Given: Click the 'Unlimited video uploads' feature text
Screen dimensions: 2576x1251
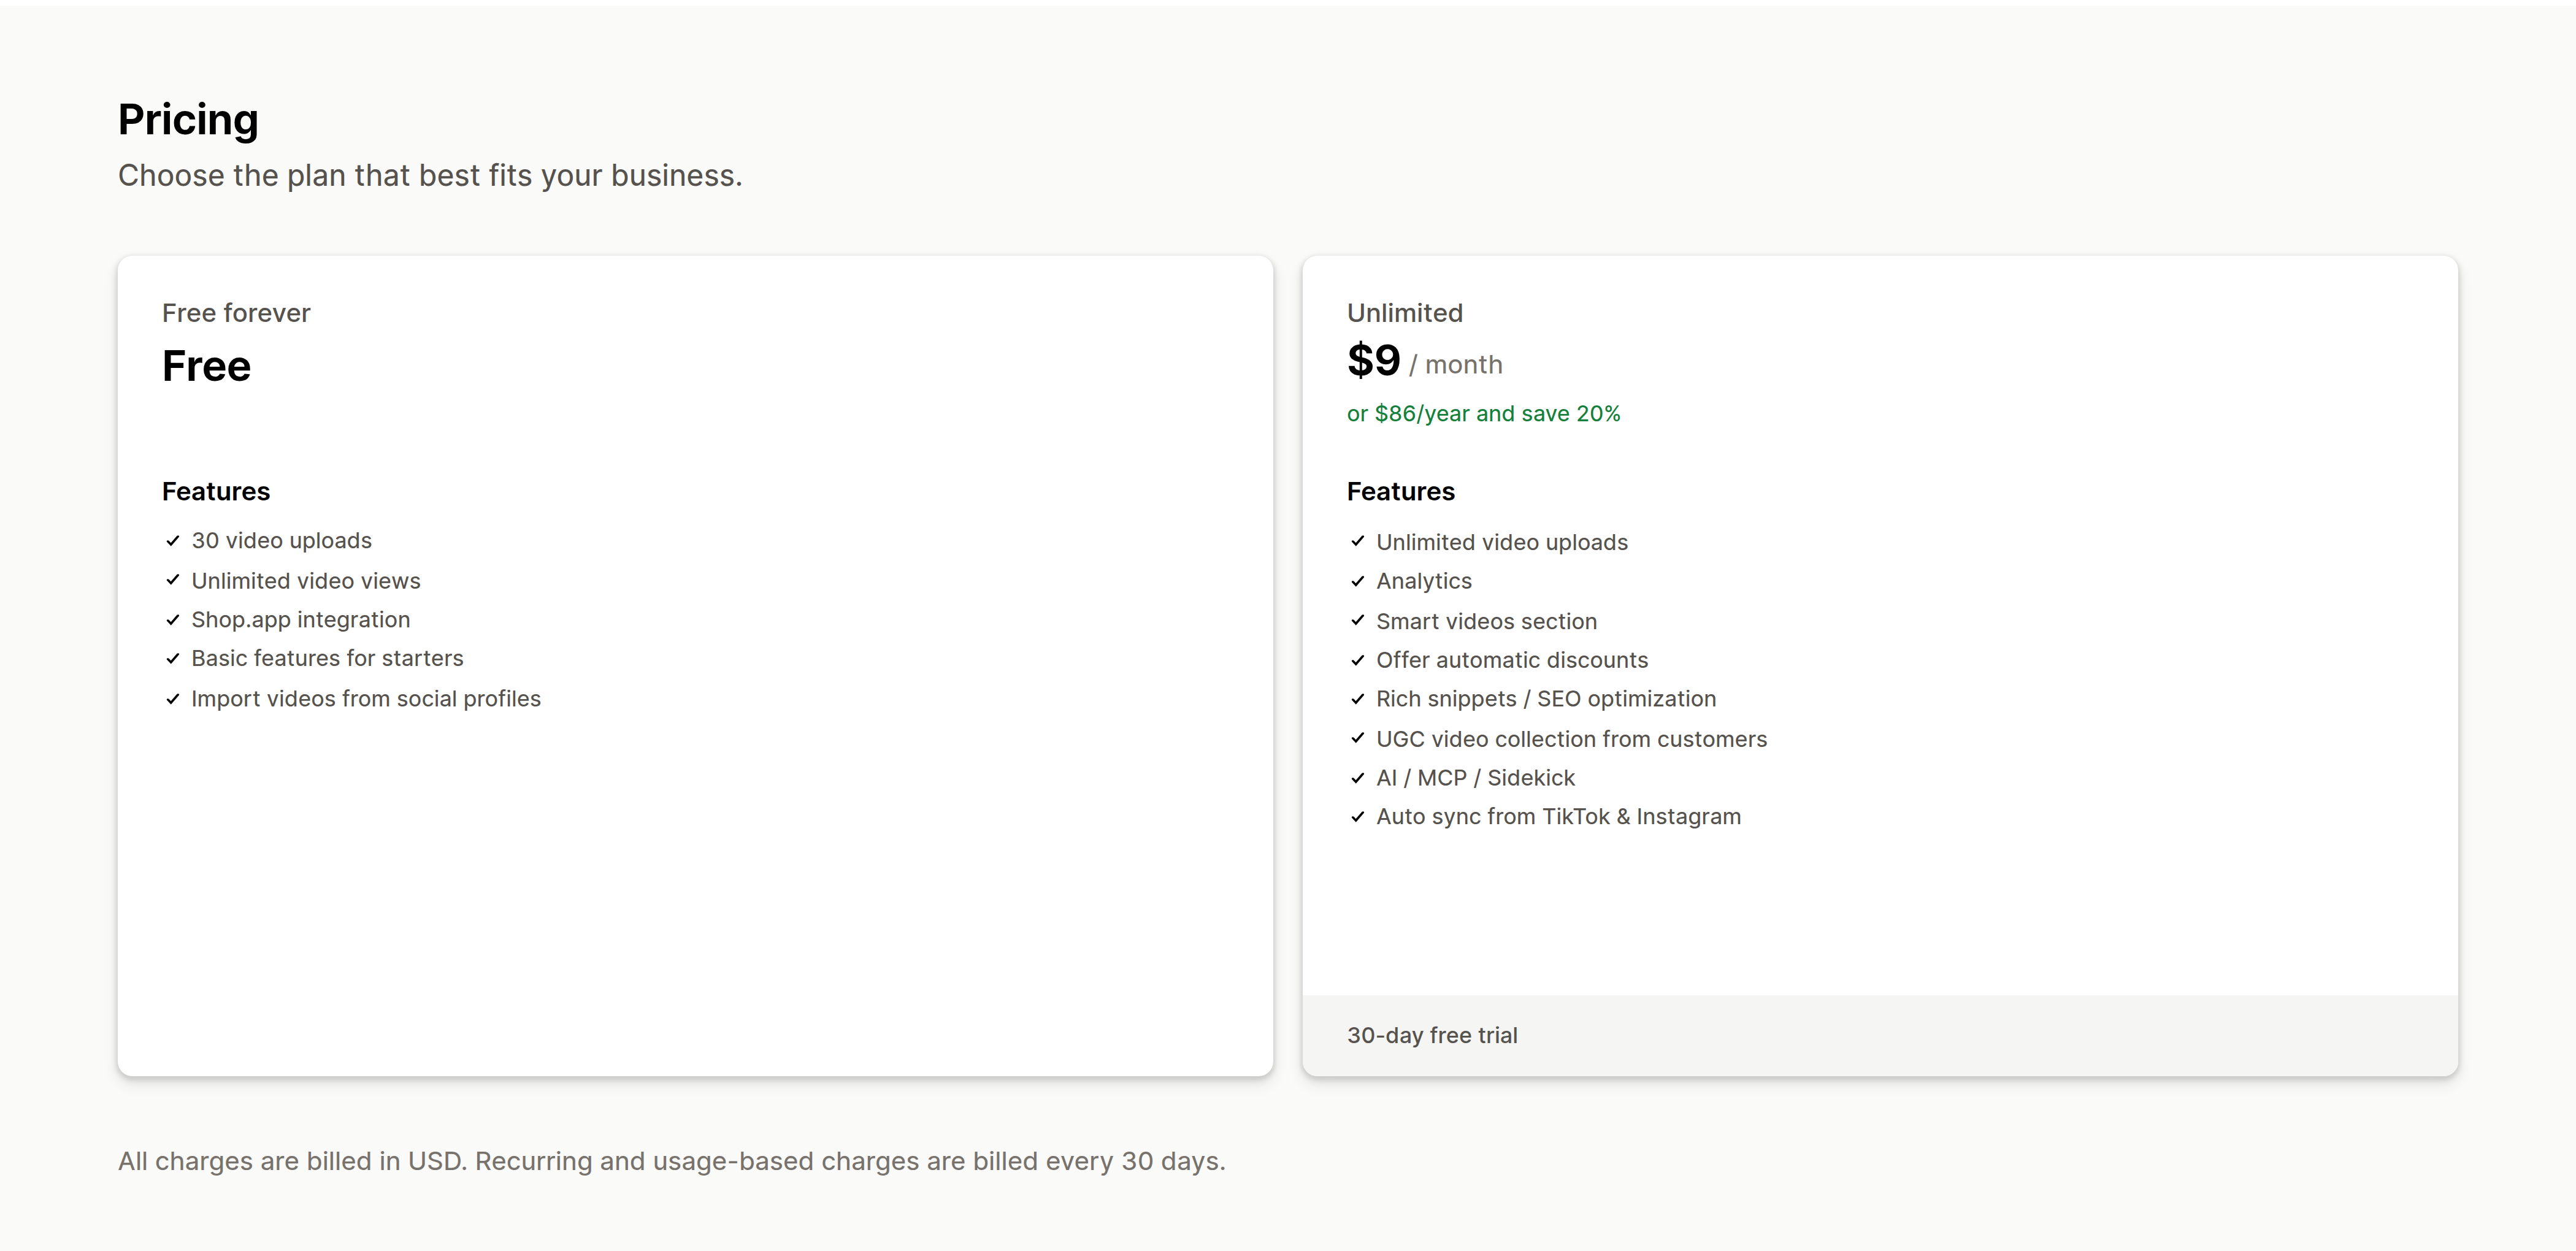Looking at the screenshot, I should pos(1502,542).
